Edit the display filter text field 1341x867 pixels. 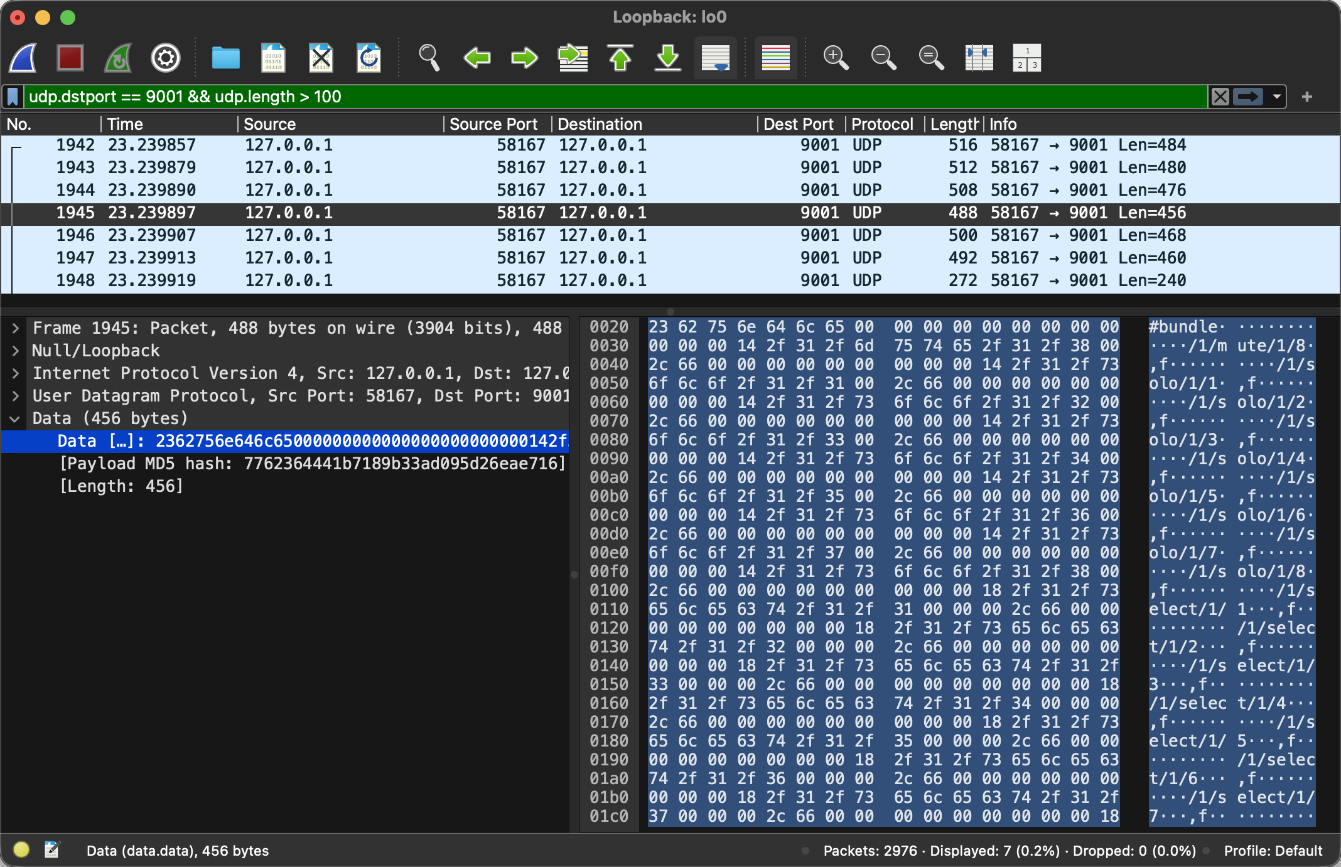click(x=615, y=97)
